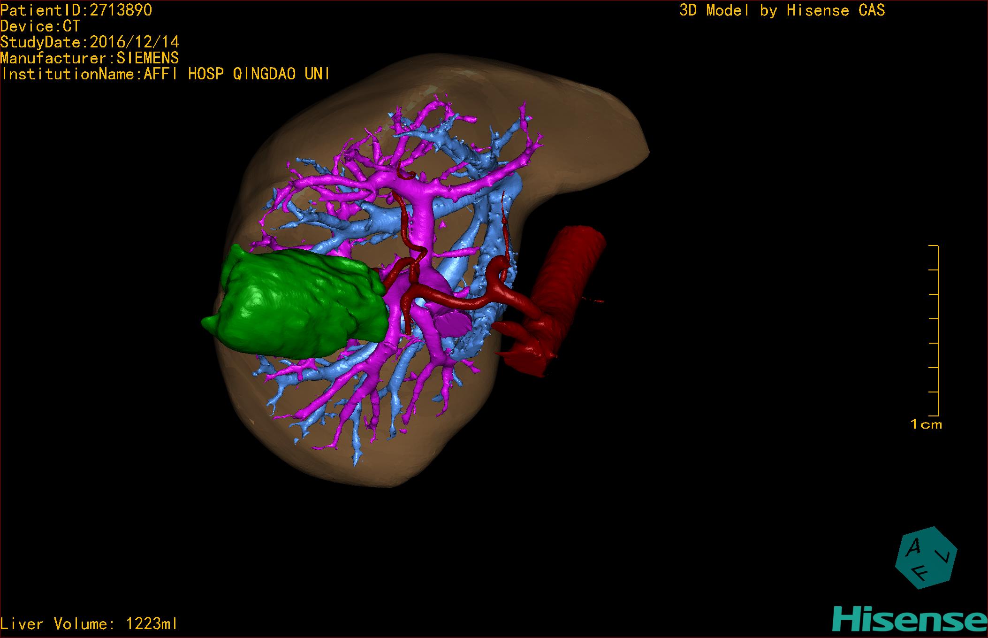This screenshot has height=638, width=988.
Task: Click InstitutionName AFFI HOSP QINGDAO UNI text
Action: 165,74
